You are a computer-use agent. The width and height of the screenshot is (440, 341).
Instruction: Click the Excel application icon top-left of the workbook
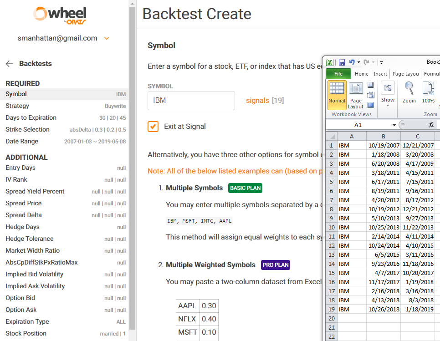click(x=331, y=62)
